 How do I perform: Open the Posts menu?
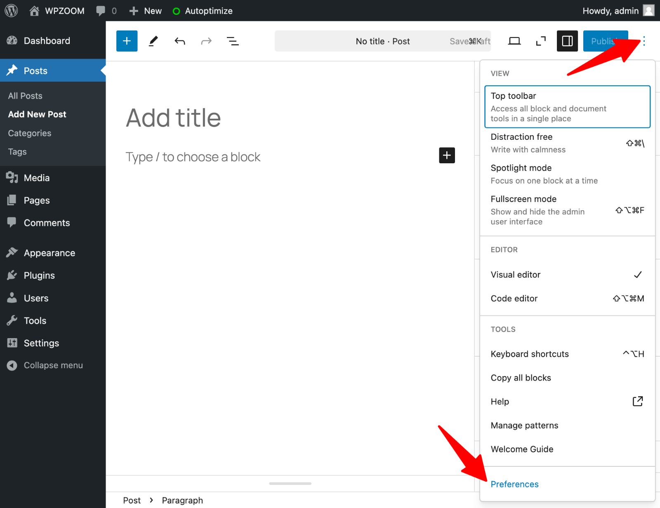(53, 71)
